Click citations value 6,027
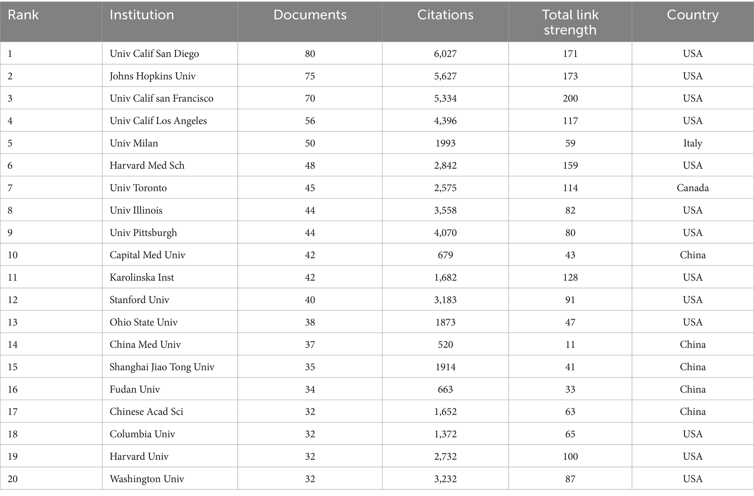Screen dimensions: 754x496 445,54
